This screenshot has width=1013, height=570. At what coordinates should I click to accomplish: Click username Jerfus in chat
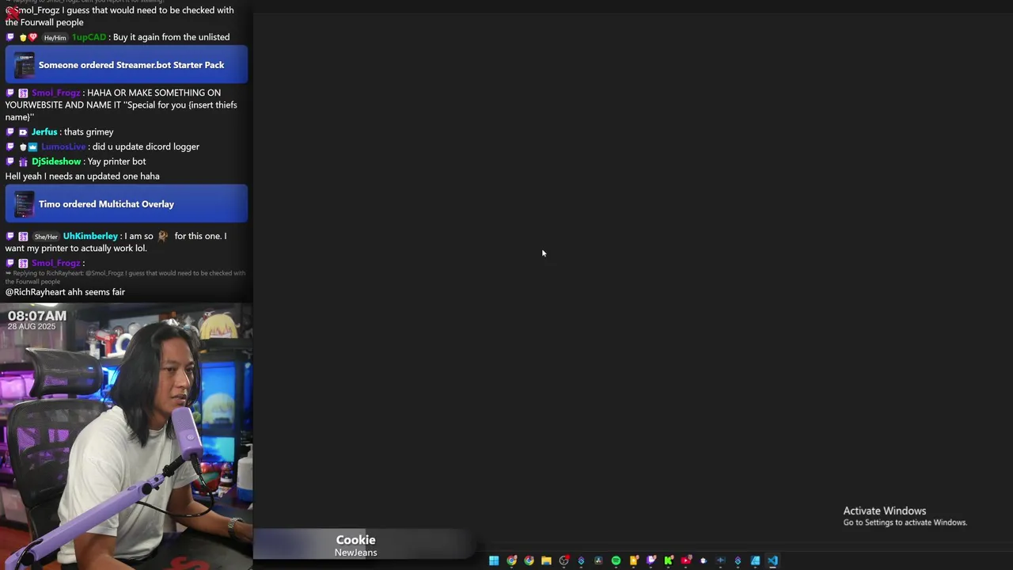tap(44, 132)
